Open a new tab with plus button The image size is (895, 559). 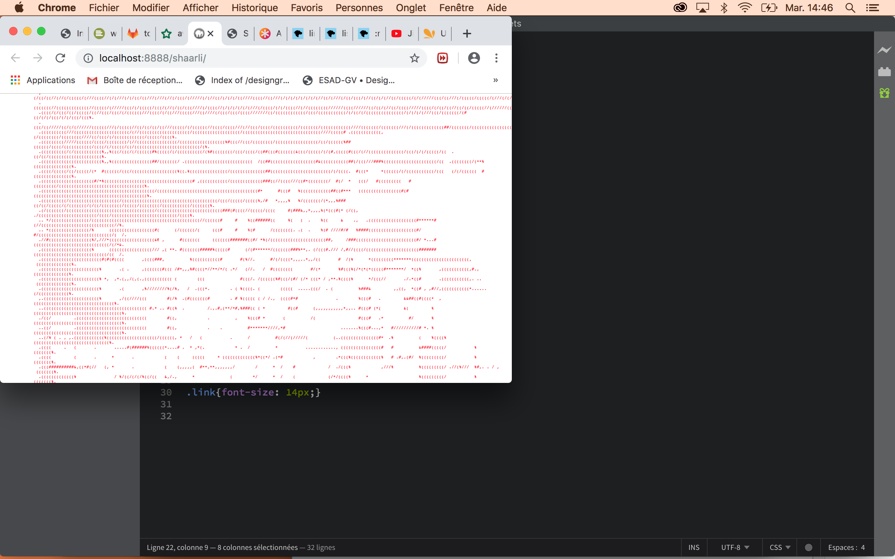[x=467, y=34]
